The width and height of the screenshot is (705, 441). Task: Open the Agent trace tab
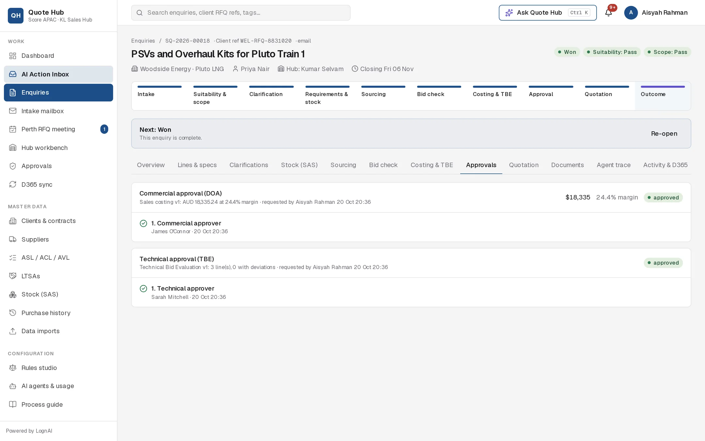[x=614, y=165]
